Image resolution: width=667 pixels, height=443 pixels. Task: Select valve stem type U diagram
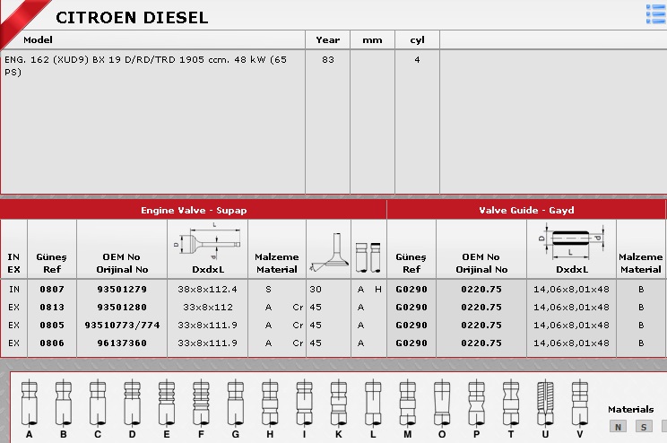click(544, 403)
